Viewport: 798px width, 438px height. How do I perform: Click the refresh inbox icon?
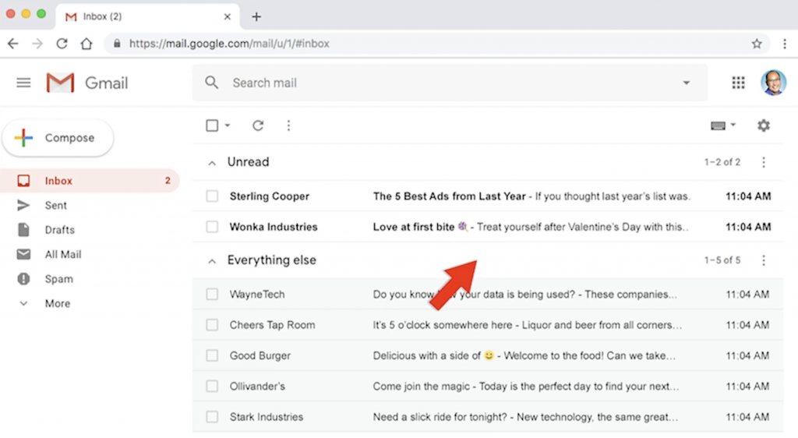(258, 125)
